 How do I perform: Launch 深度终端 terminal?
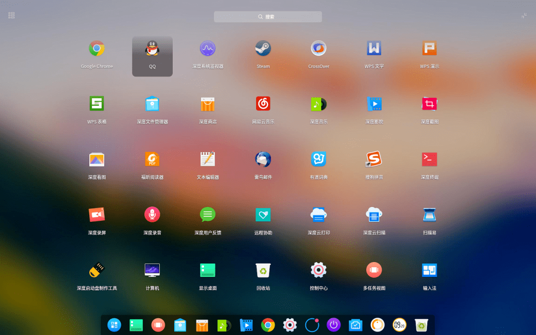[429, 159]
